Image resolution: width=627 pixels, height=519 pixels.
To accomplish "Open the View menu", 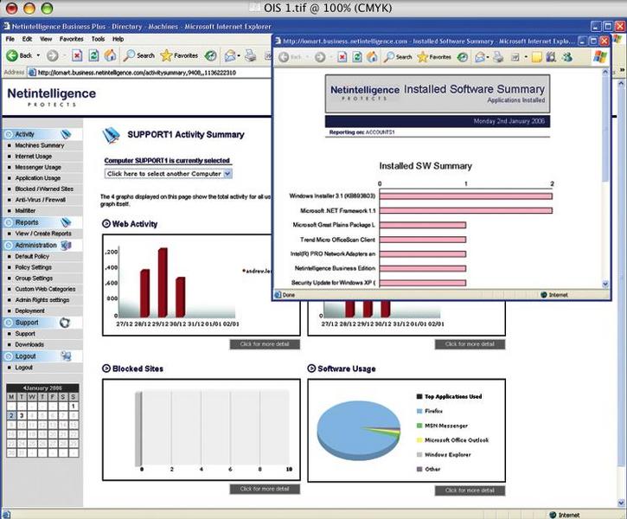I will tap(46, 39).
